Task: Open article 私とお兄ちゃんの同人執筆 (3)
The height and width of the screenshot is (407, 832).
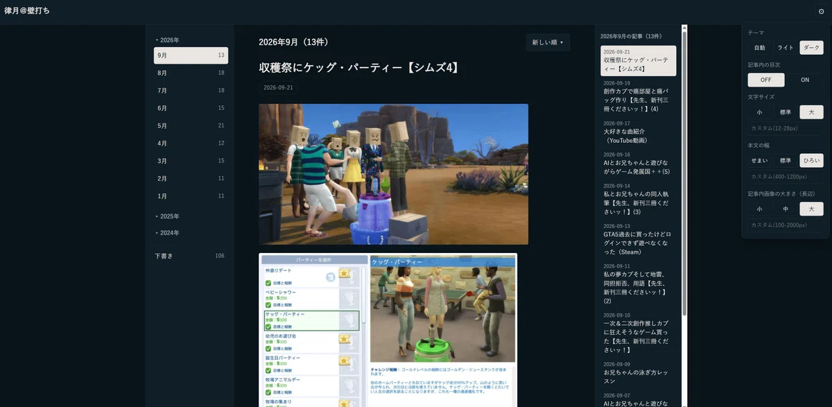Action: tap(638, 200)
